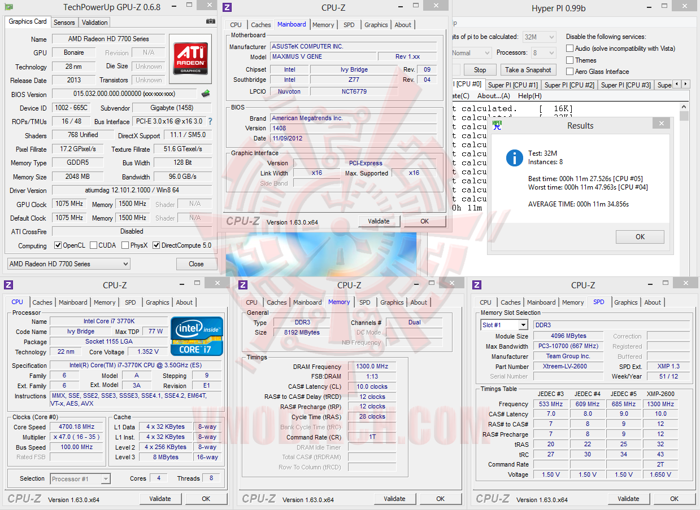The image size is (700, 510).
Task: Click the info icon in the Results dialog
Action: click(514, 158)
